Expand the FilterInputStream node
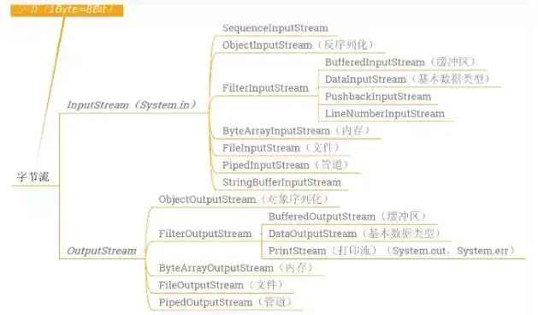Screen dimensions: 538x315 [265, 88]
